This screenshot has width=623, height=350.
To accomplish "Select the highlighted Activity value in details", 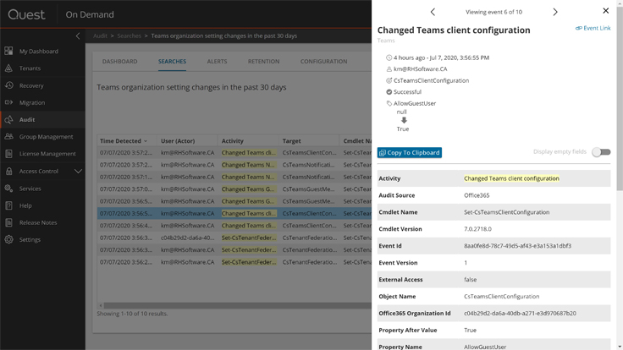I will click(512, 178).
